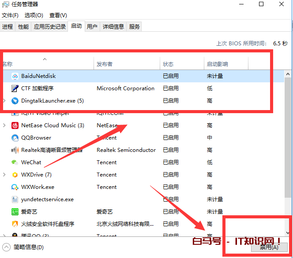293x258 pixels.
Task: Switch to the 进程 tab
Action: pyautogui.click(x=8, y=27)
